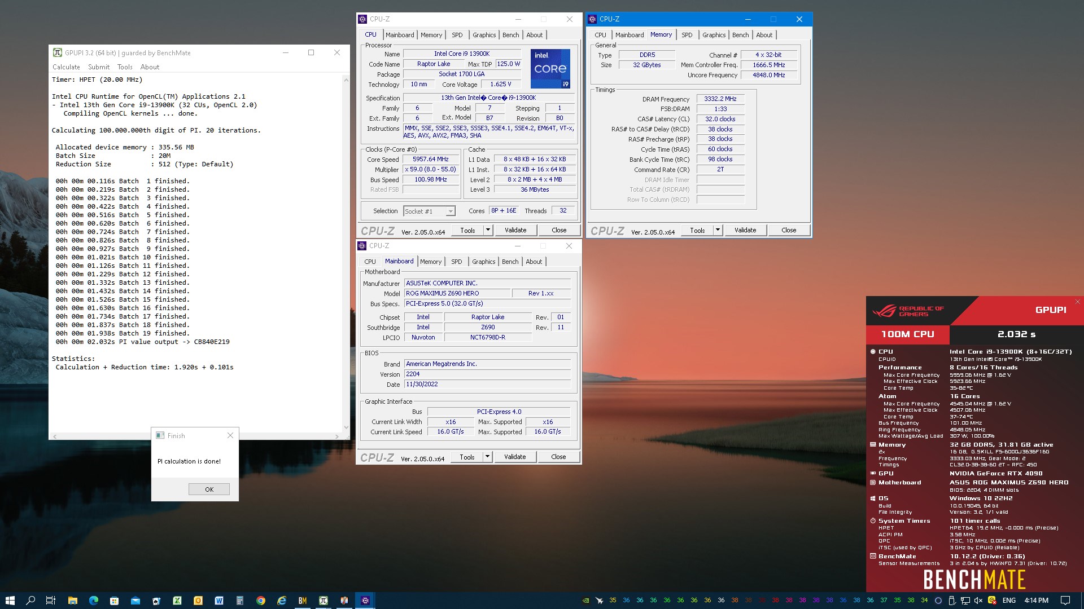Viewport: 1084px width, 609px height.
Task: Switch to Bench tab in top-left CPU-Z
Action: tap(510, 35)
